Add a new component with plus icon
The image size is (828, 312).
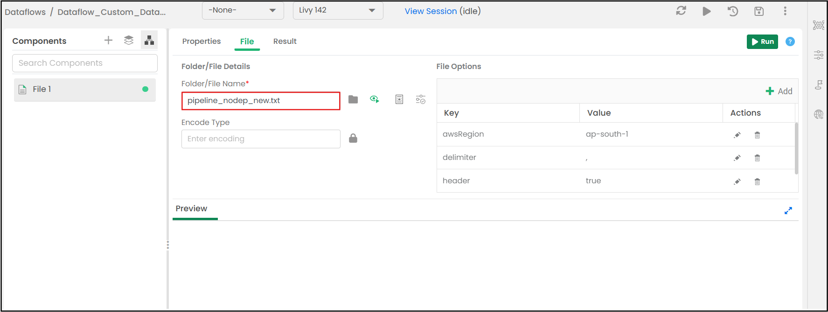tap(108, 41)
